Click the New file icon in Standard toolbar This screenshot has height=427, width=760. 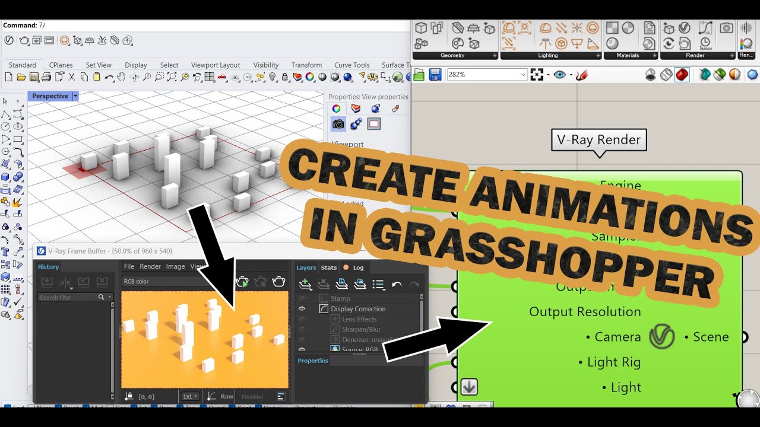(8, 77)
